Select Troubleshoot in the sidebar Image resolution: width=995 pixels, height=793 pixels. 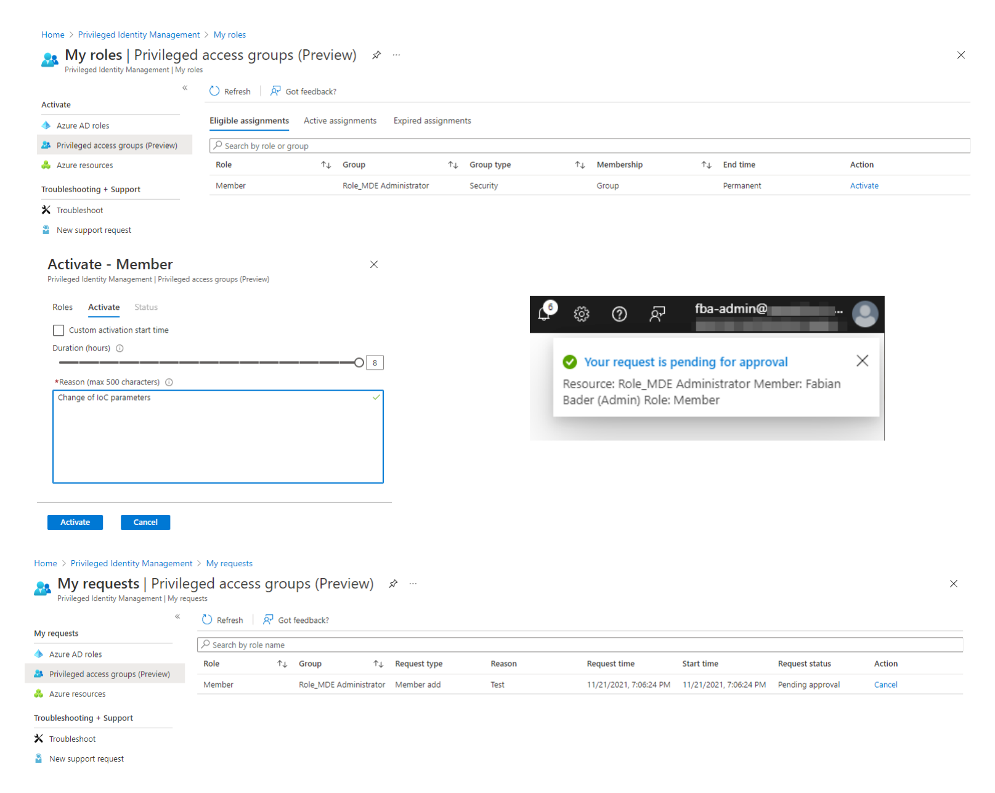tap(79, 209)
